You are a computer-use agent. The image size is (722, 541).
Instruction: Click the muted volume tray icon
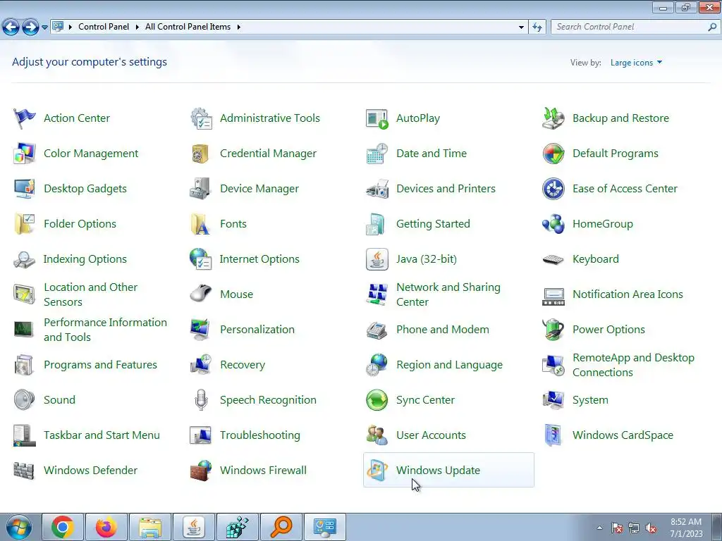[x=651, y=528]
